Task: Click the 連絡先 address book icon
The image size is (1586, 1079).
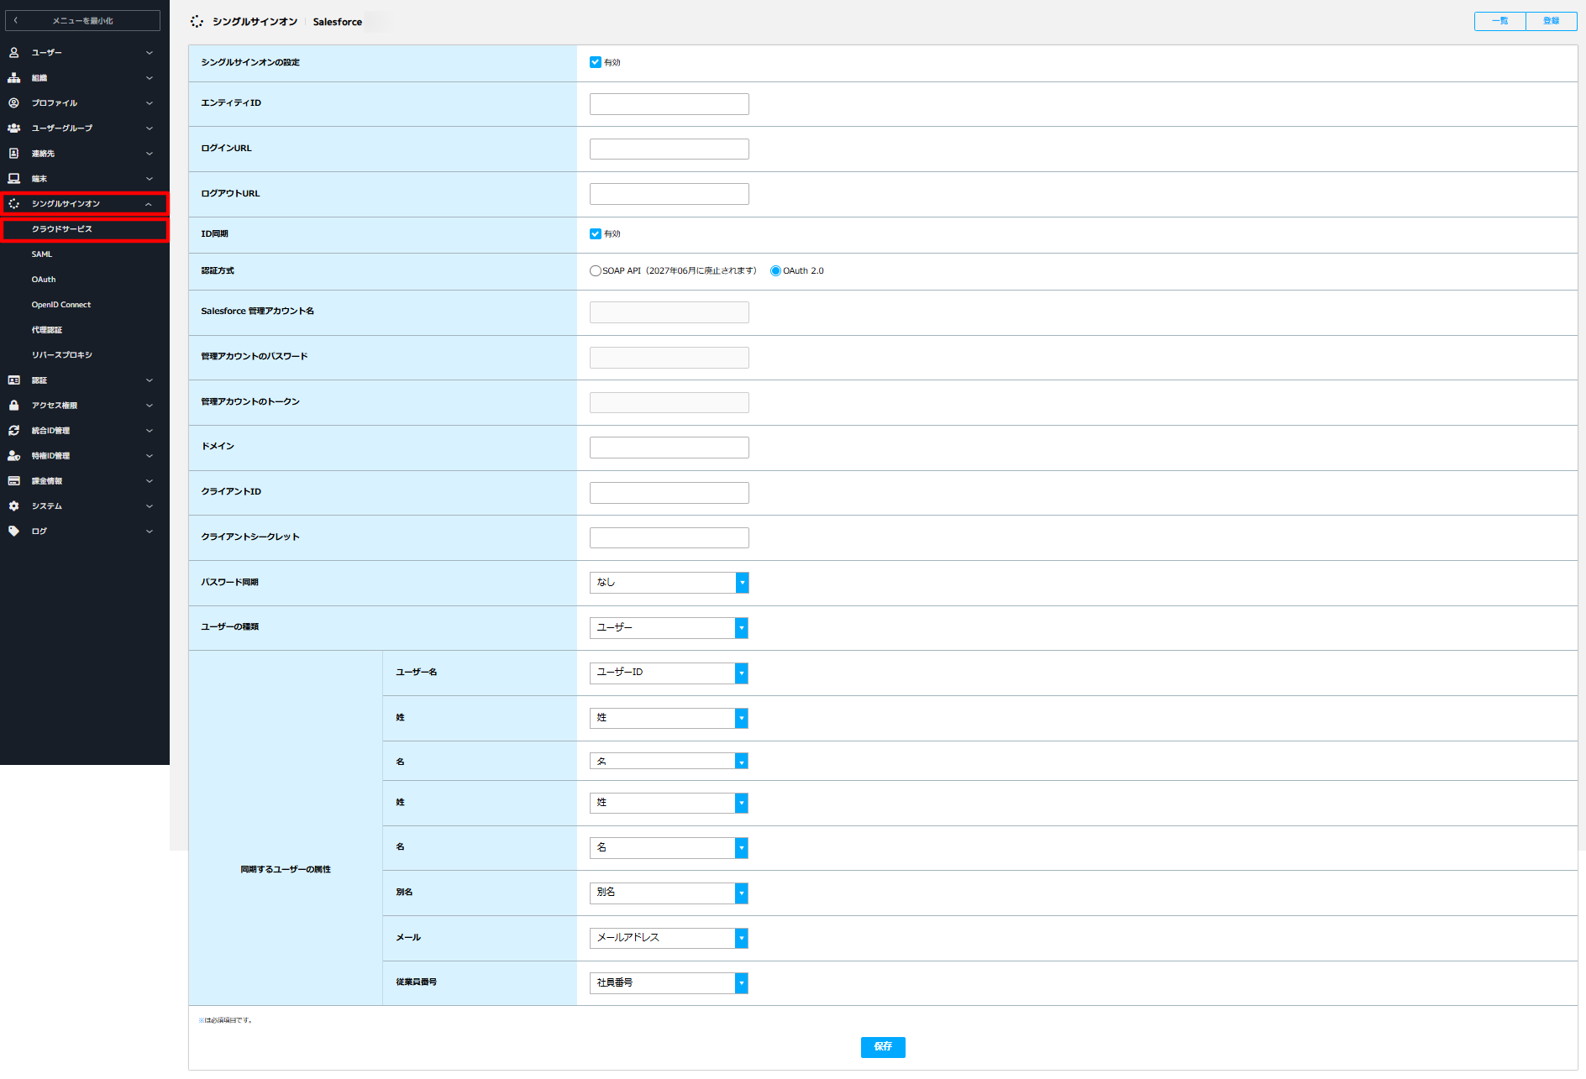Action: tap(14, 154)
